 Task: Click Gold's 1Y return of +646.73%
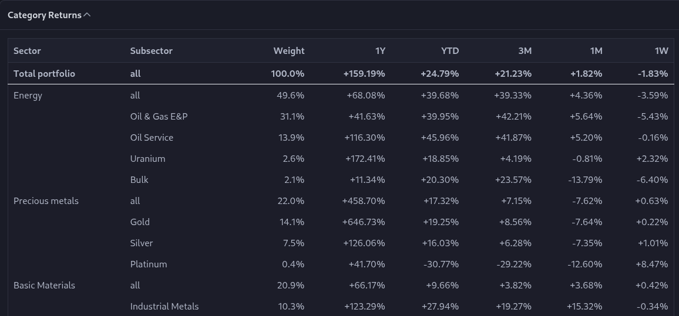coord(364,222)
